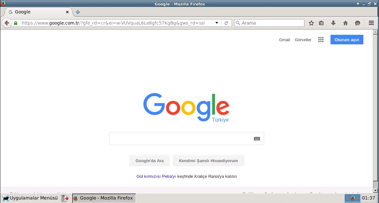Viewport: 379px width, 203px height.
Task: View site security via the padlock icon
Action: tap(15, 23)
